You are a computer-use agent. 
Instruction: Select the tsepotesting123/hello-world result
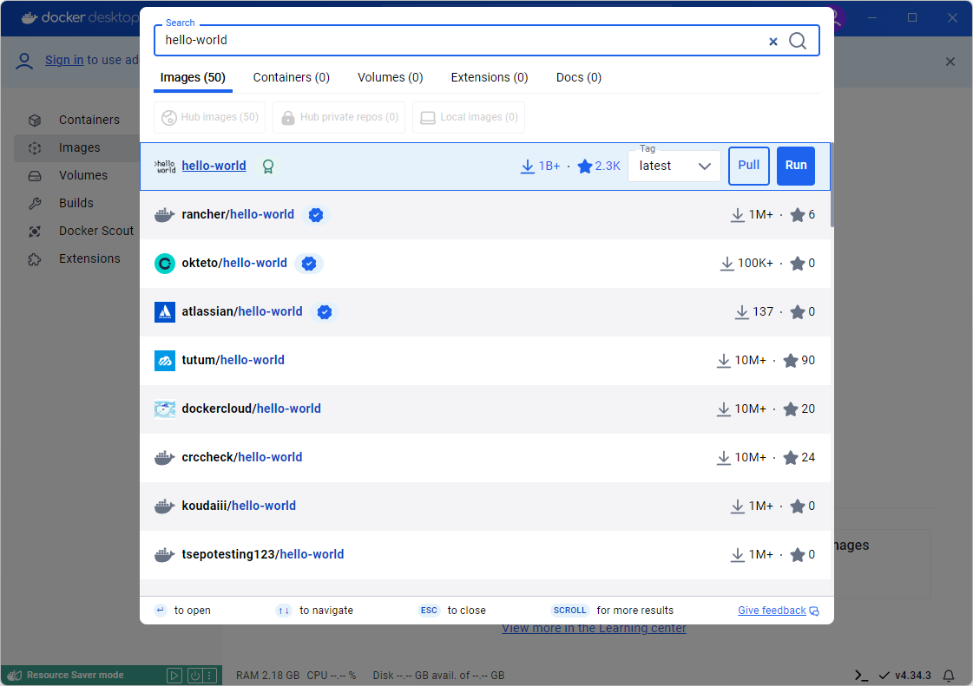(x=485, y=554)
